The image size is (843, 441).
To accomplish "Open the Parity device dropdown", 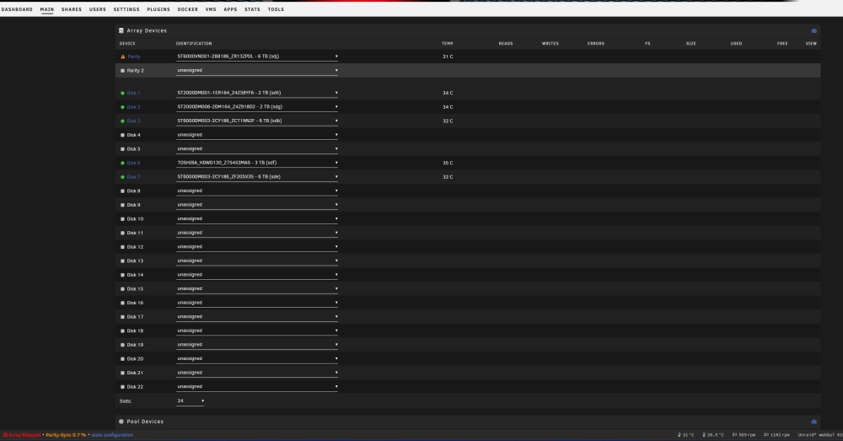I will (257, 56).
